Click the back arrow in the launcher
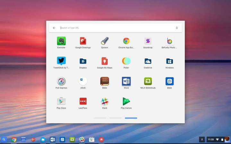 (x=54, y=28)
